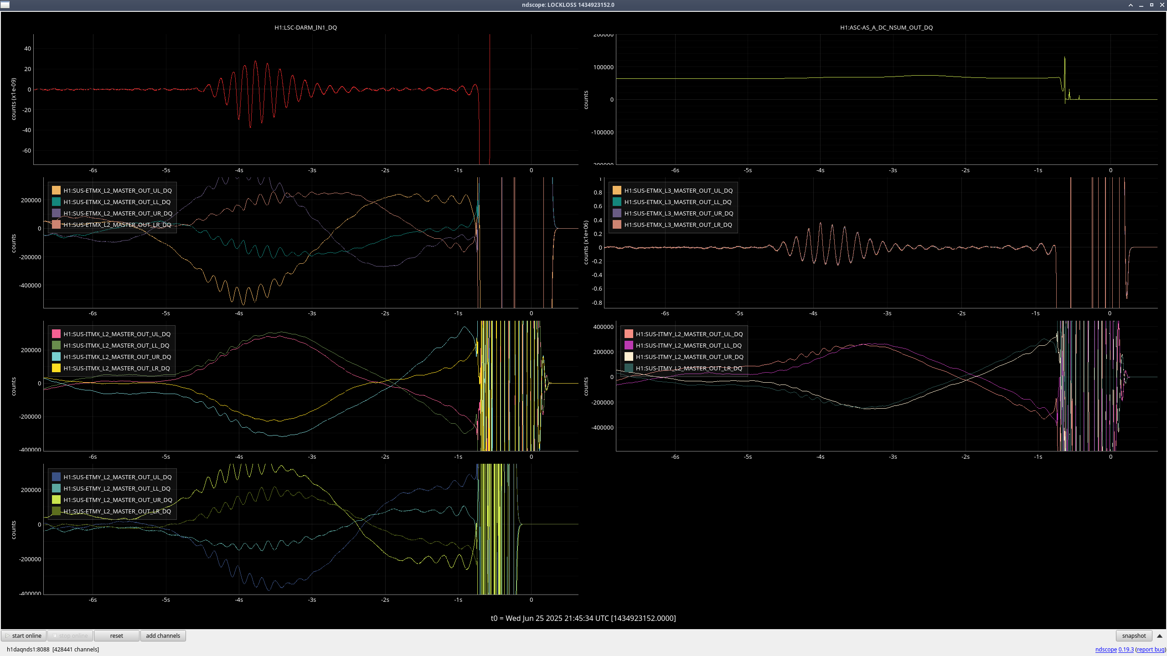The width and height of the screenshot is (1167, 656).
Task: Click the ETMY_L2 UR lime legend swatch
Action: tap(56, 500)
